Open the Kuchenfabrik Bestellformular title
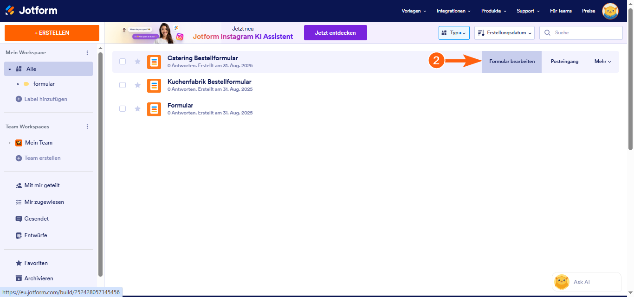 point(209,82)
